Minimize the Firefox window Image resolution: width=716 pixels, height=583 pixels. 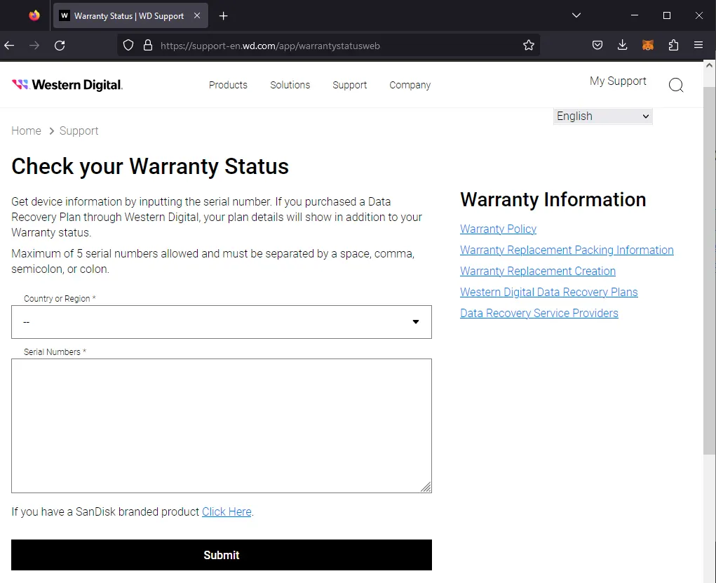(x=634, y=15)
